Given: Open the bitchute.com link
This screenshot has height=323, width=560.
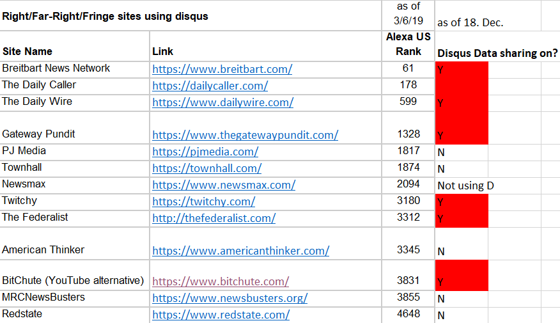Looking at the screenshot, I should point(221,281).
